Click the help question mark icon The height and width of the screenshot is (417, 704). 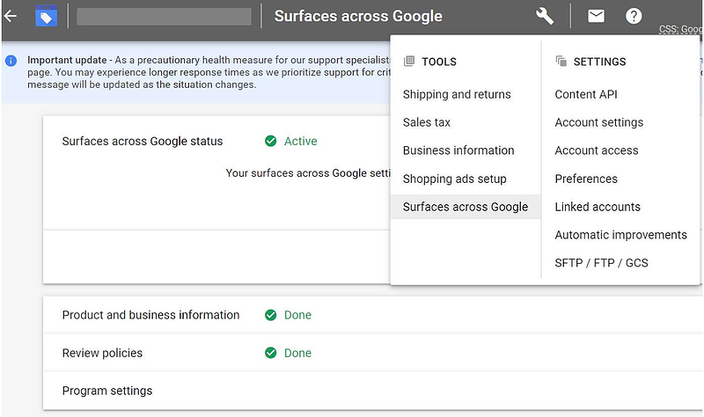point(634,16)
